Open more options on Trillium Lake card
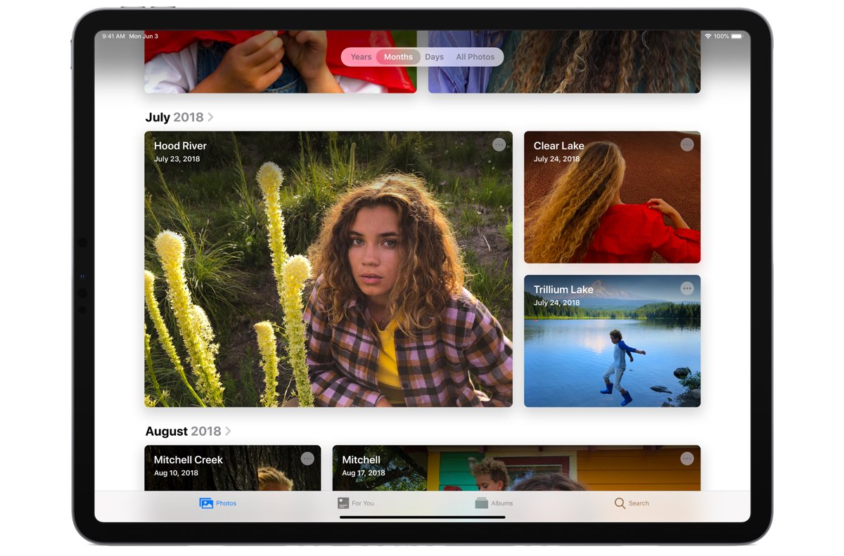844x556 pixels. (687, 289)
